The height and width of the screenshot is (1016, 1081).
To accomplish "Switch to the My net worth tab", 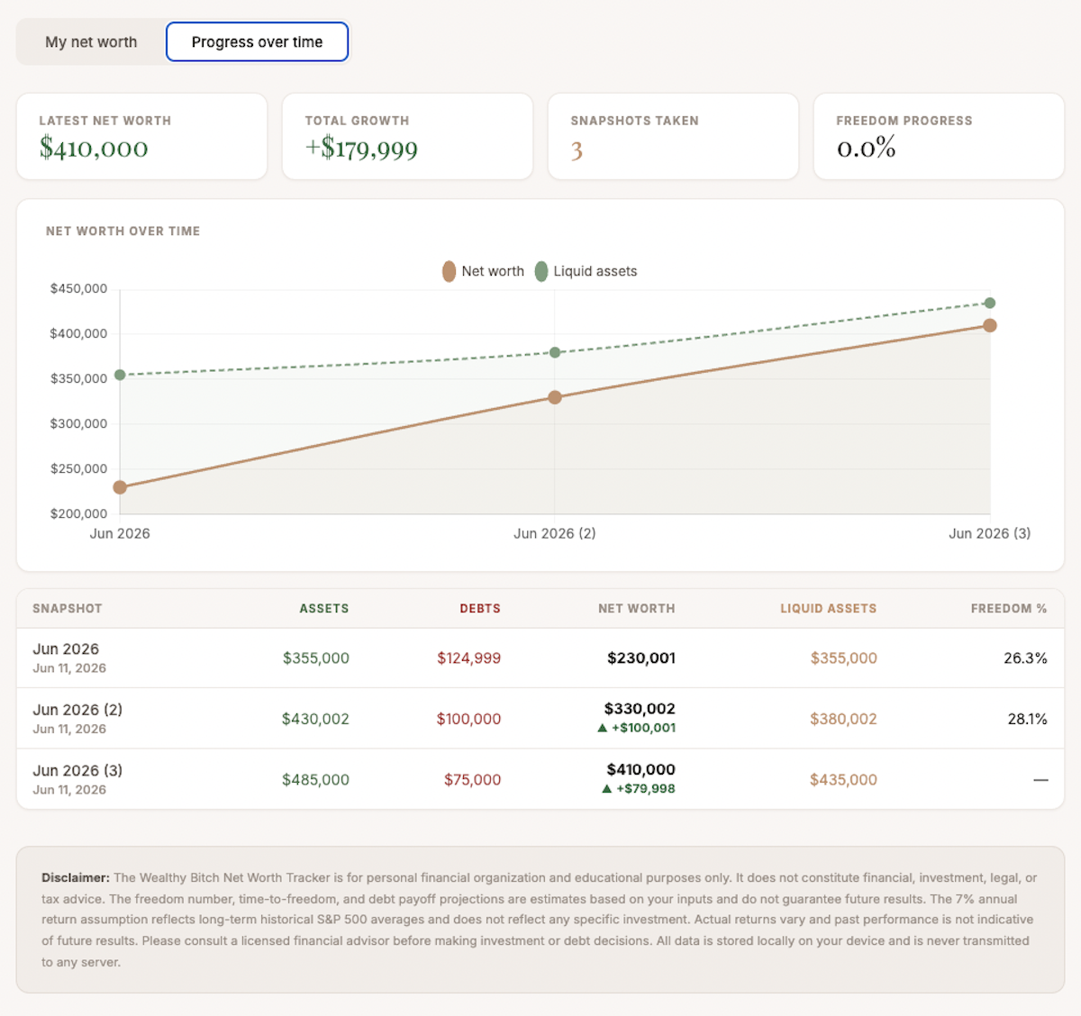I will [91, 42].
